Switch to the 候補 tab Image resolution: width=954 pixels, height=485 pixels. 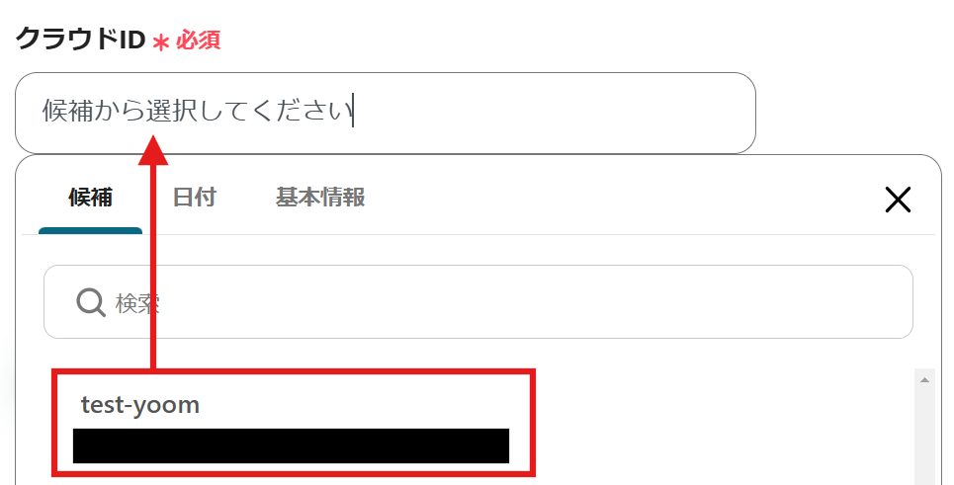click(90, 198)
